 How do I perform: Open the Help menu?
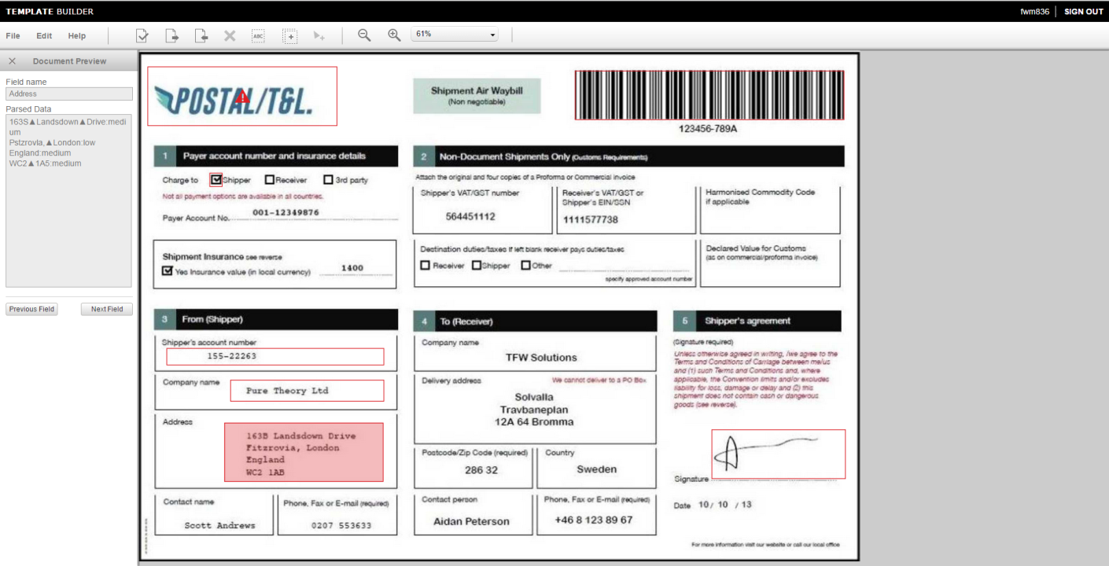tap(76, 35)
